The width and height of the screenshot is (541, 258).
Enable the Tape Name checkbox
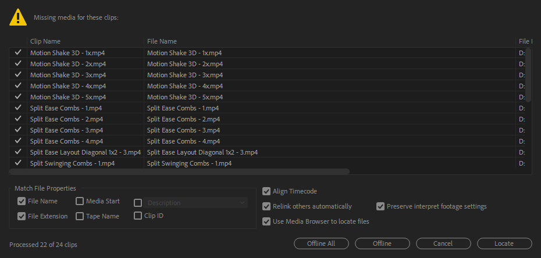pos(80,217)
